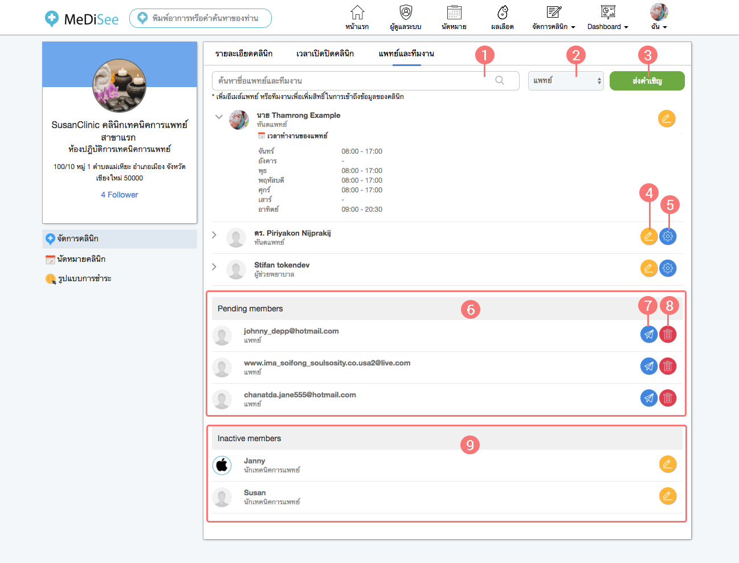Viewport: 739px width, 563px height.
Task: Open the 4 Follower link
Action: click(120, 195)
